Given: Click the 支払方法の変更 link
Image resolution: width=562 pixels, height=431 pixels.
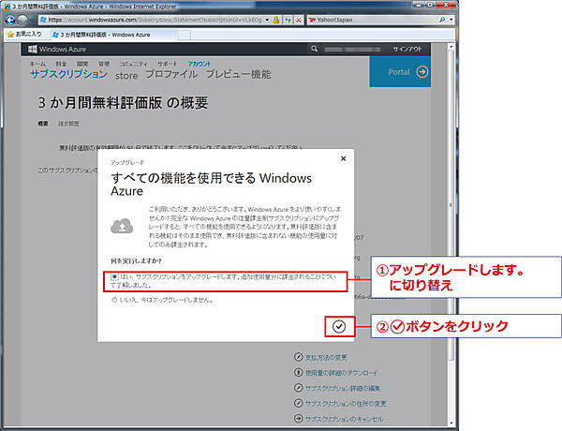Looking at the screenshot, I should 326,358.
